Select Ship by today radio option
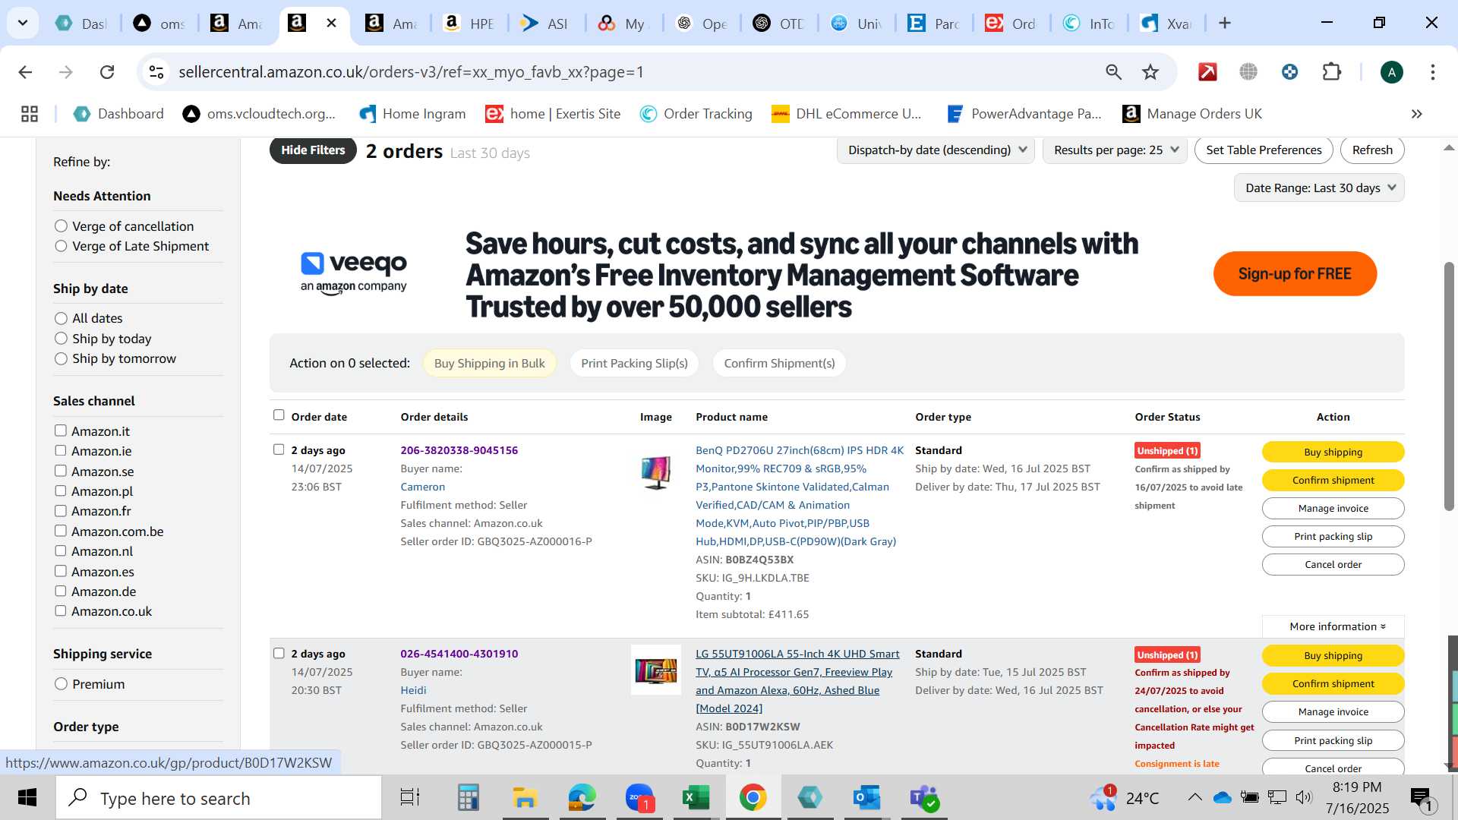The image size is (1458, 820). point(62,339)
